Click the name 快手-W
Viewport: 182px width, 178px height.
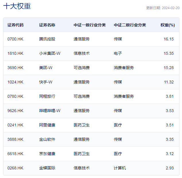pos(46,82)
